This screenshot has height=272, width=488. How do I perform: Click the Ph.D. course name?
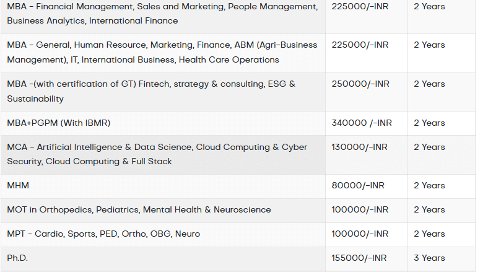pyautogui.click(x=18, y=258)
